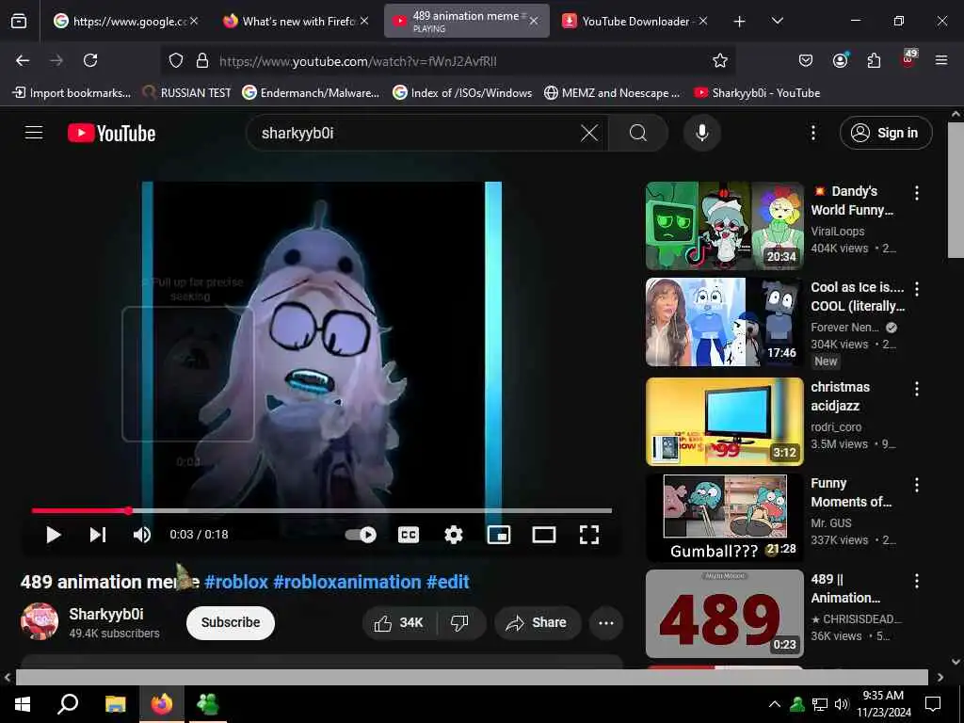The width and height of the screenshot is (964, 723).
Task: Dislike this video
Action: click(459, 623)
